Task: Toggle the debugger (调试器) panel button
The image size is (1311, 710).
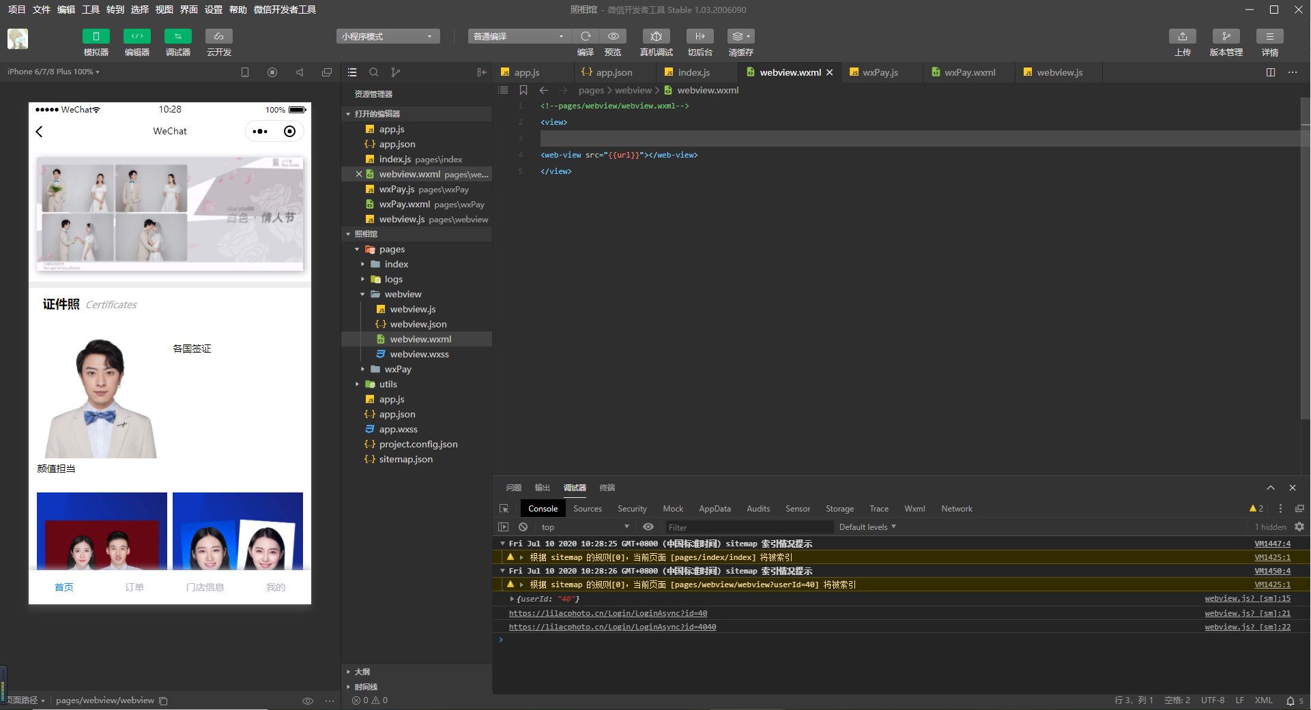Action: (178, 36)
